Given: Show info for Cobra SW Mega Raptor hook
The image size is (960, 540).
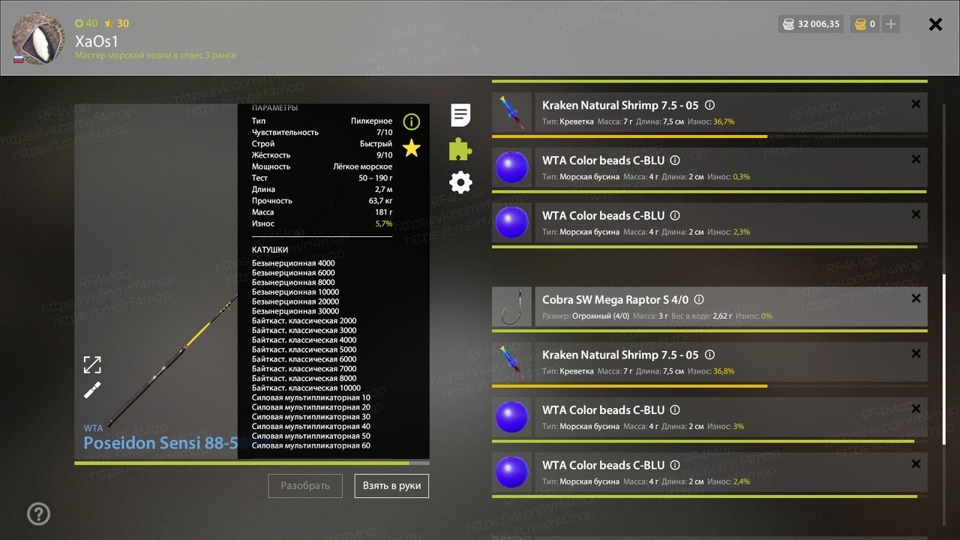Looking at the screenshot, I should click(699, 299).
